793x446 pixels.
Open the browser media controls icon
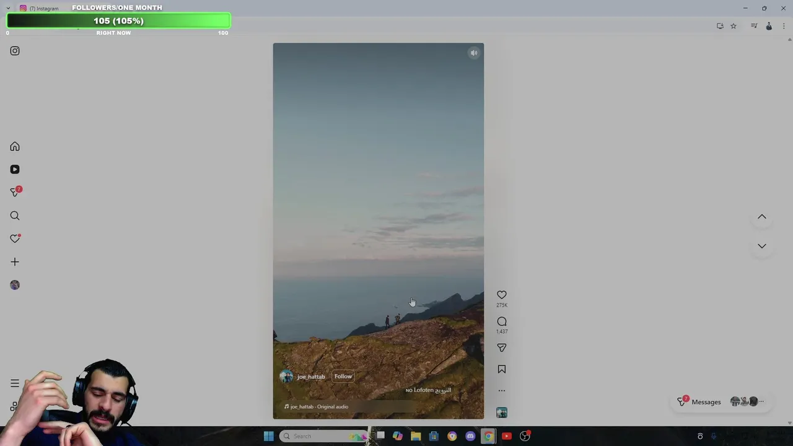tap(754, 26)
